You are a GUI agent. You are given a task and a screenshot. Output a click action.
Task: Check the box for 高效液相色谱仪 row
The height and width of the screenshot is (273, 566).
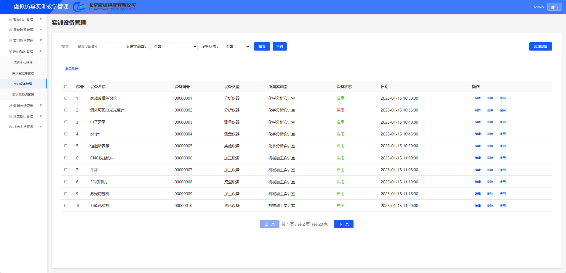coord(66,98)
